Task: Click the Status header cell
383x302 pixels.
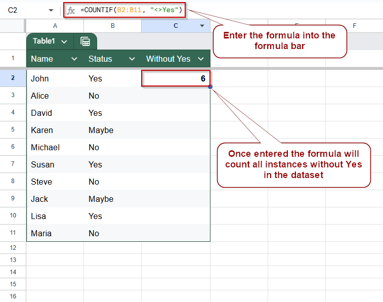Action: click(113, 59)
